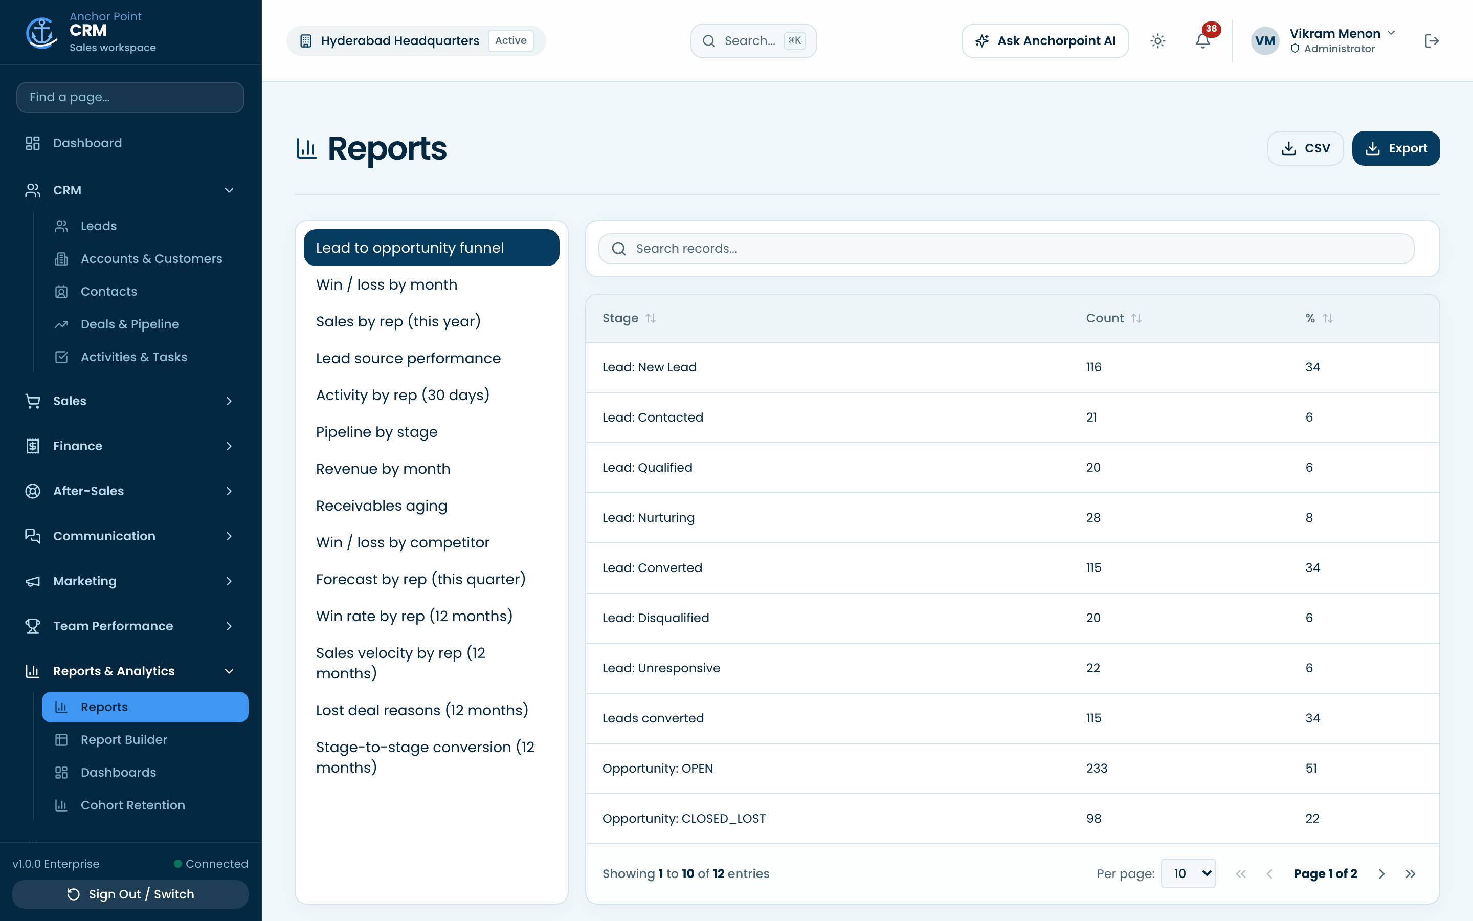Collapse the CRM sidebar section
Image resolution: width=1473 pixels, height=921 pixels.
click(x=230, y=191)
